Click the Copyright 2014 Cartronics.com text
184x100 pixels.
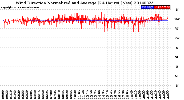(20, 7)
